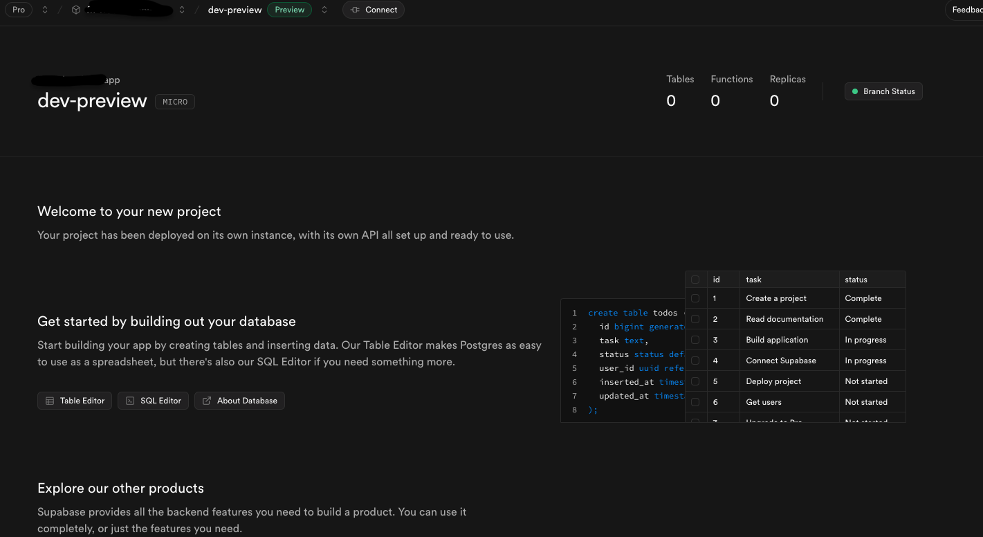
Task: Select the Create a project cell
Action: click(x=789, y=298)
